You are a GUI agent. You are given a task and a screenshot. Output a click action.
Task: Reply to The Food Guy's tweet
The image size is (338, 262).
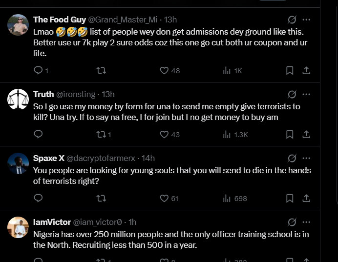[x=39, y=70]
